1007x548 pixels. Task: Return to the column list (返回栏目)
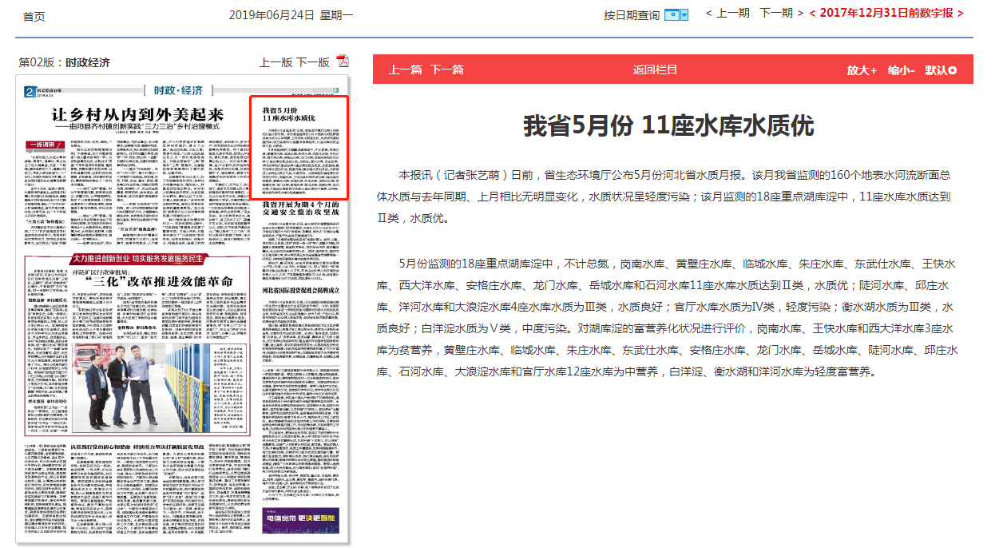pos(655,69)
